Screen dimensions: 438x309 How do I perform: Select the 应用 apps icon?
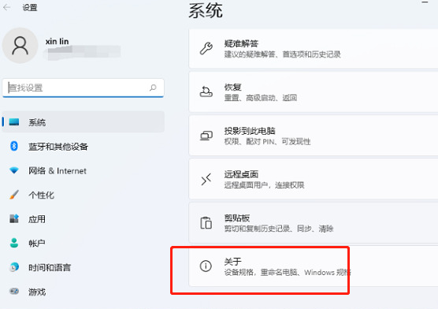(x=14, y=218)
